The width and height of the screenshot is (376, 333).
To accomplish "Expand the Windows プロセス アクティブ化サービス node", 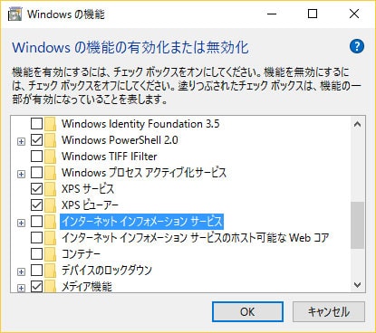I will click(21, 174).
